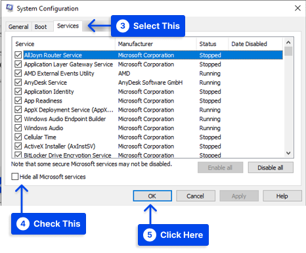Viewport: 306px width, 253px height.
Task: Uncheck the Windows Audio checkbox
Action: pyautogui.click(x=18, y=128)
